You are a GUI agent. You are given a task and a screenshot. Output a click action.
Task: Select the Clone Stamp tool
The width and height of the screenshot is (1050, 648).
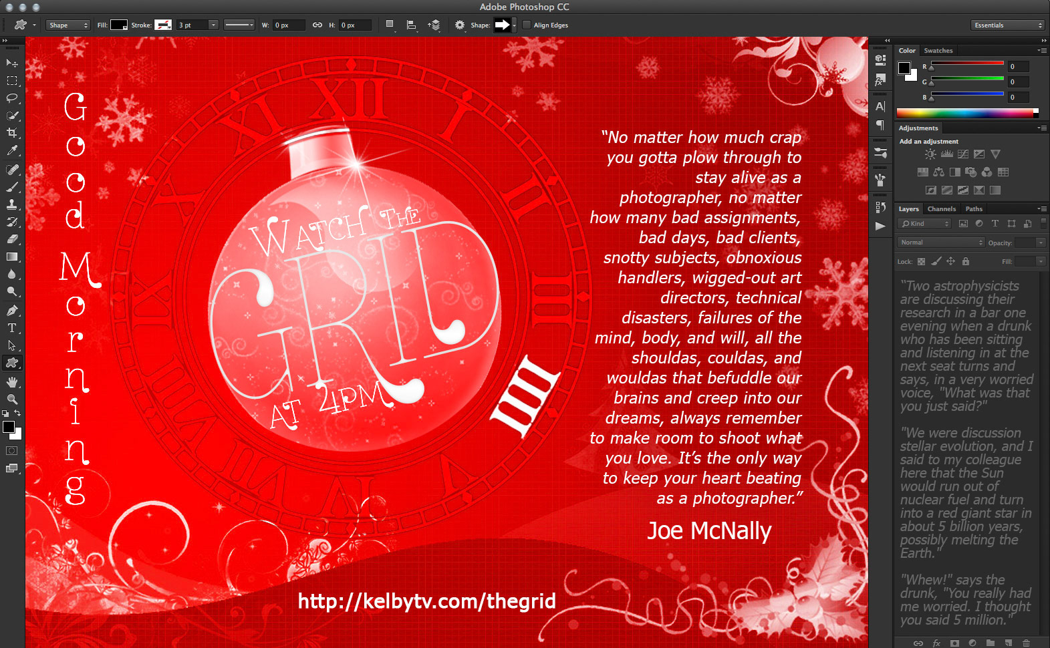tap(12, 204)
